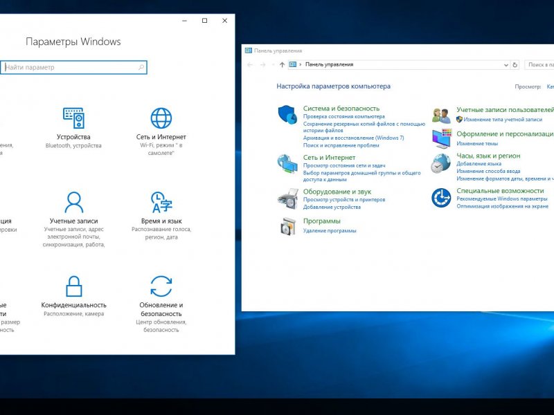Open Просмотр устройств и принтеров link
This screenshot has width=554, height=415.
(344, 200)
